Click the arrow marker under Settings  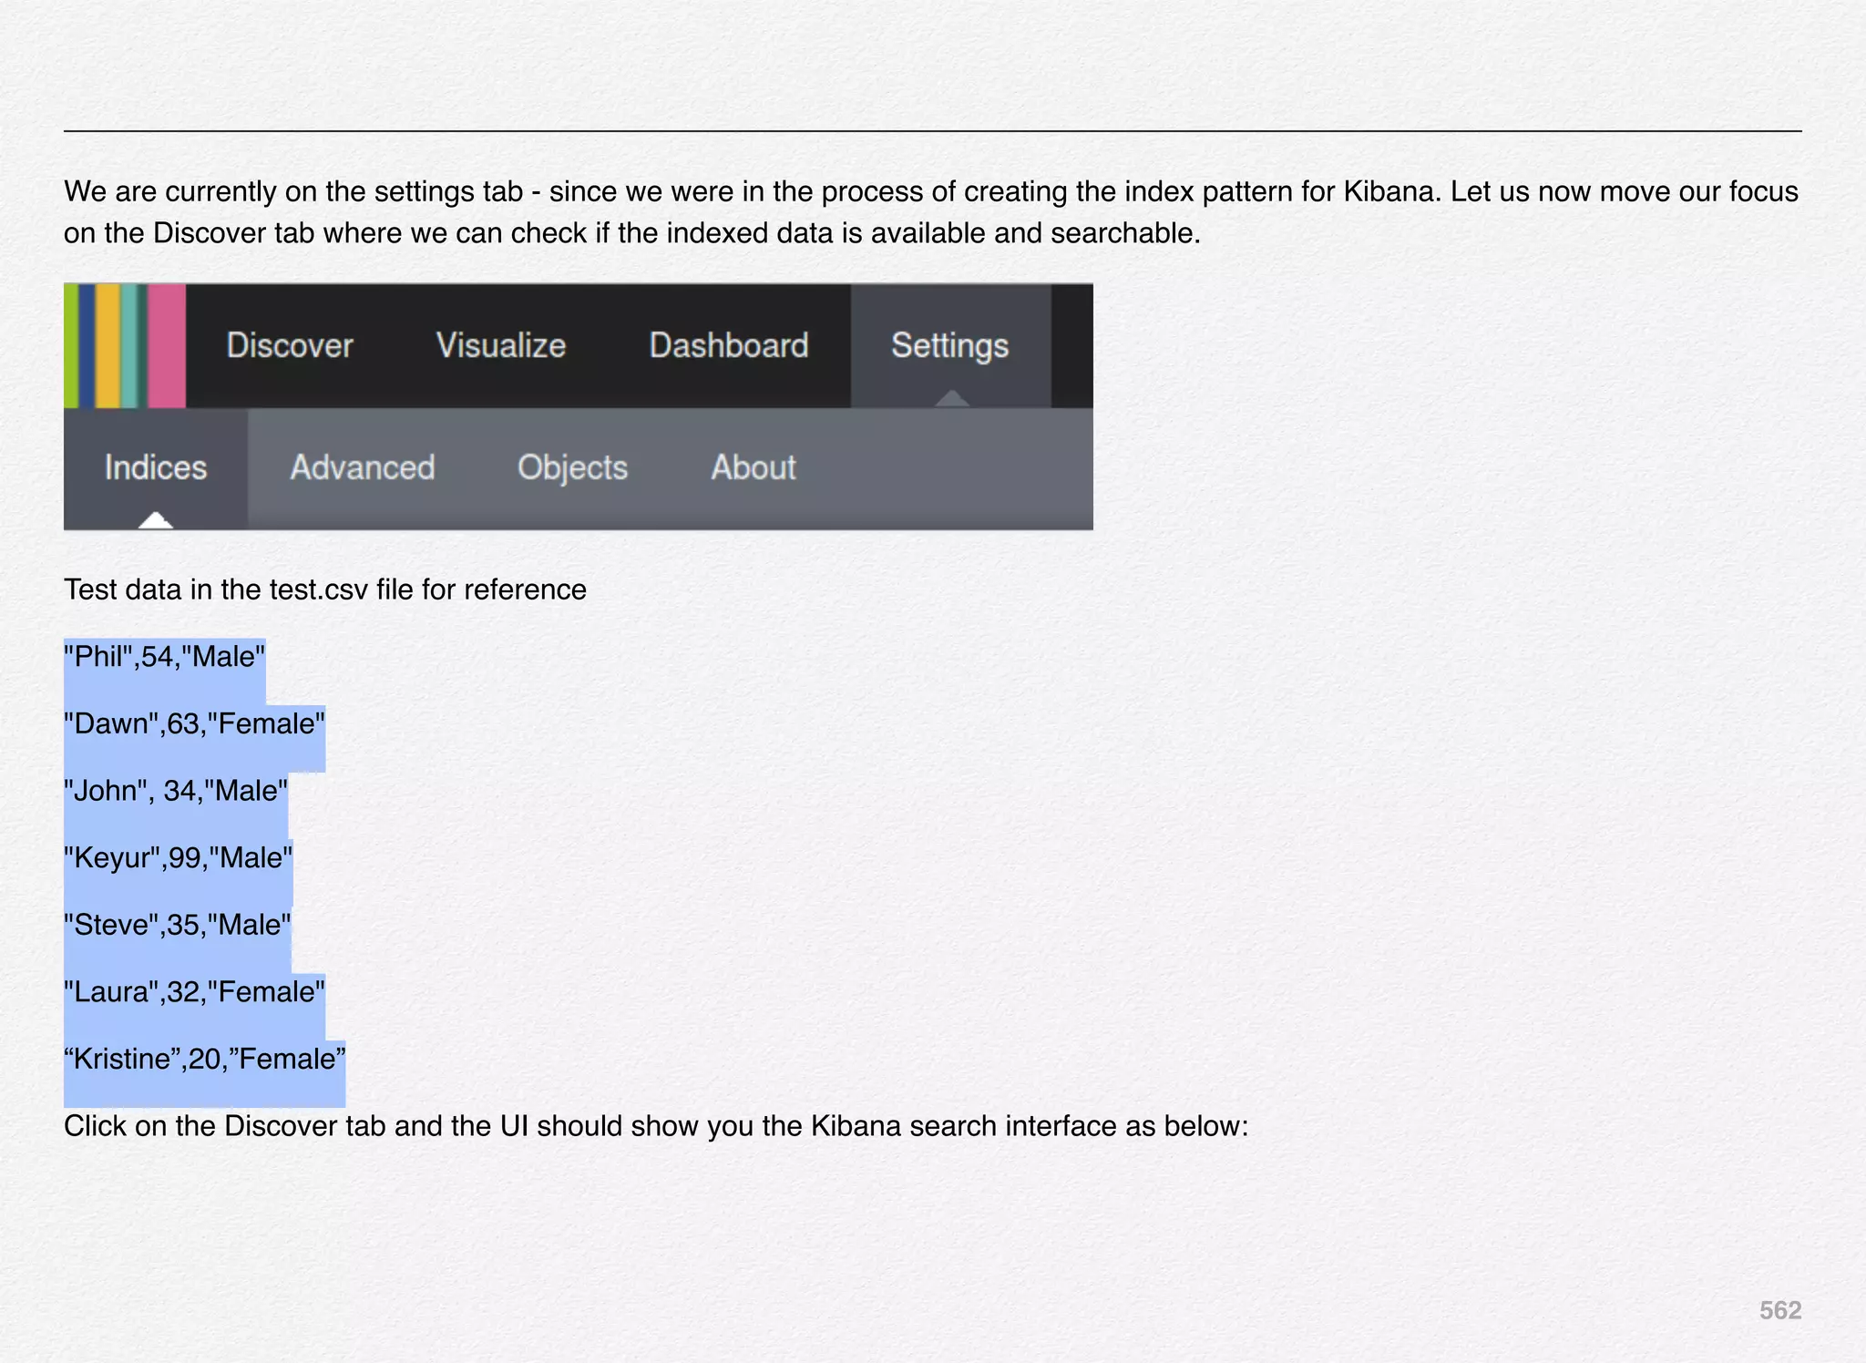(x=951, y=398)
